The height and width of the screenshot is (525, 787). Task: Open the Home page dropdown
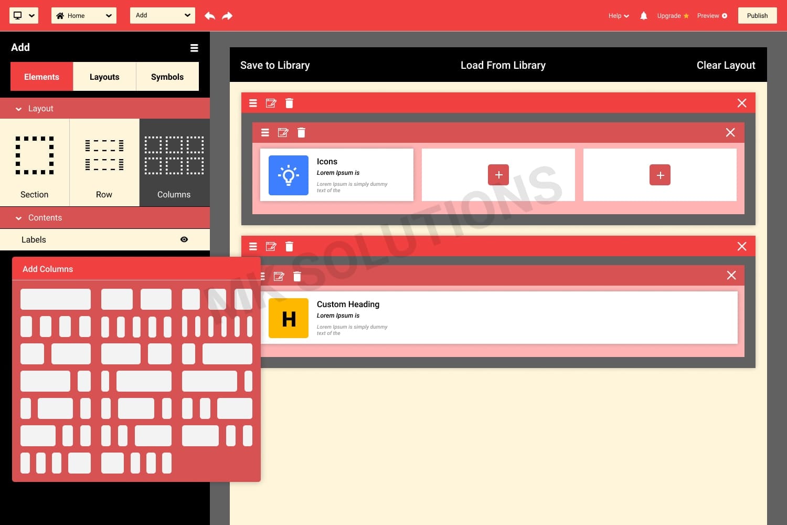click(84, 16)
